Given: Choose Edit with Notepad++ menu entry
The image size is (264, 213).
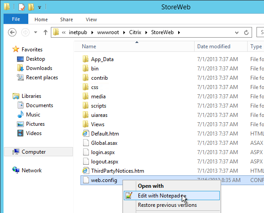Looking at the screenshot, I should (172, 195).
